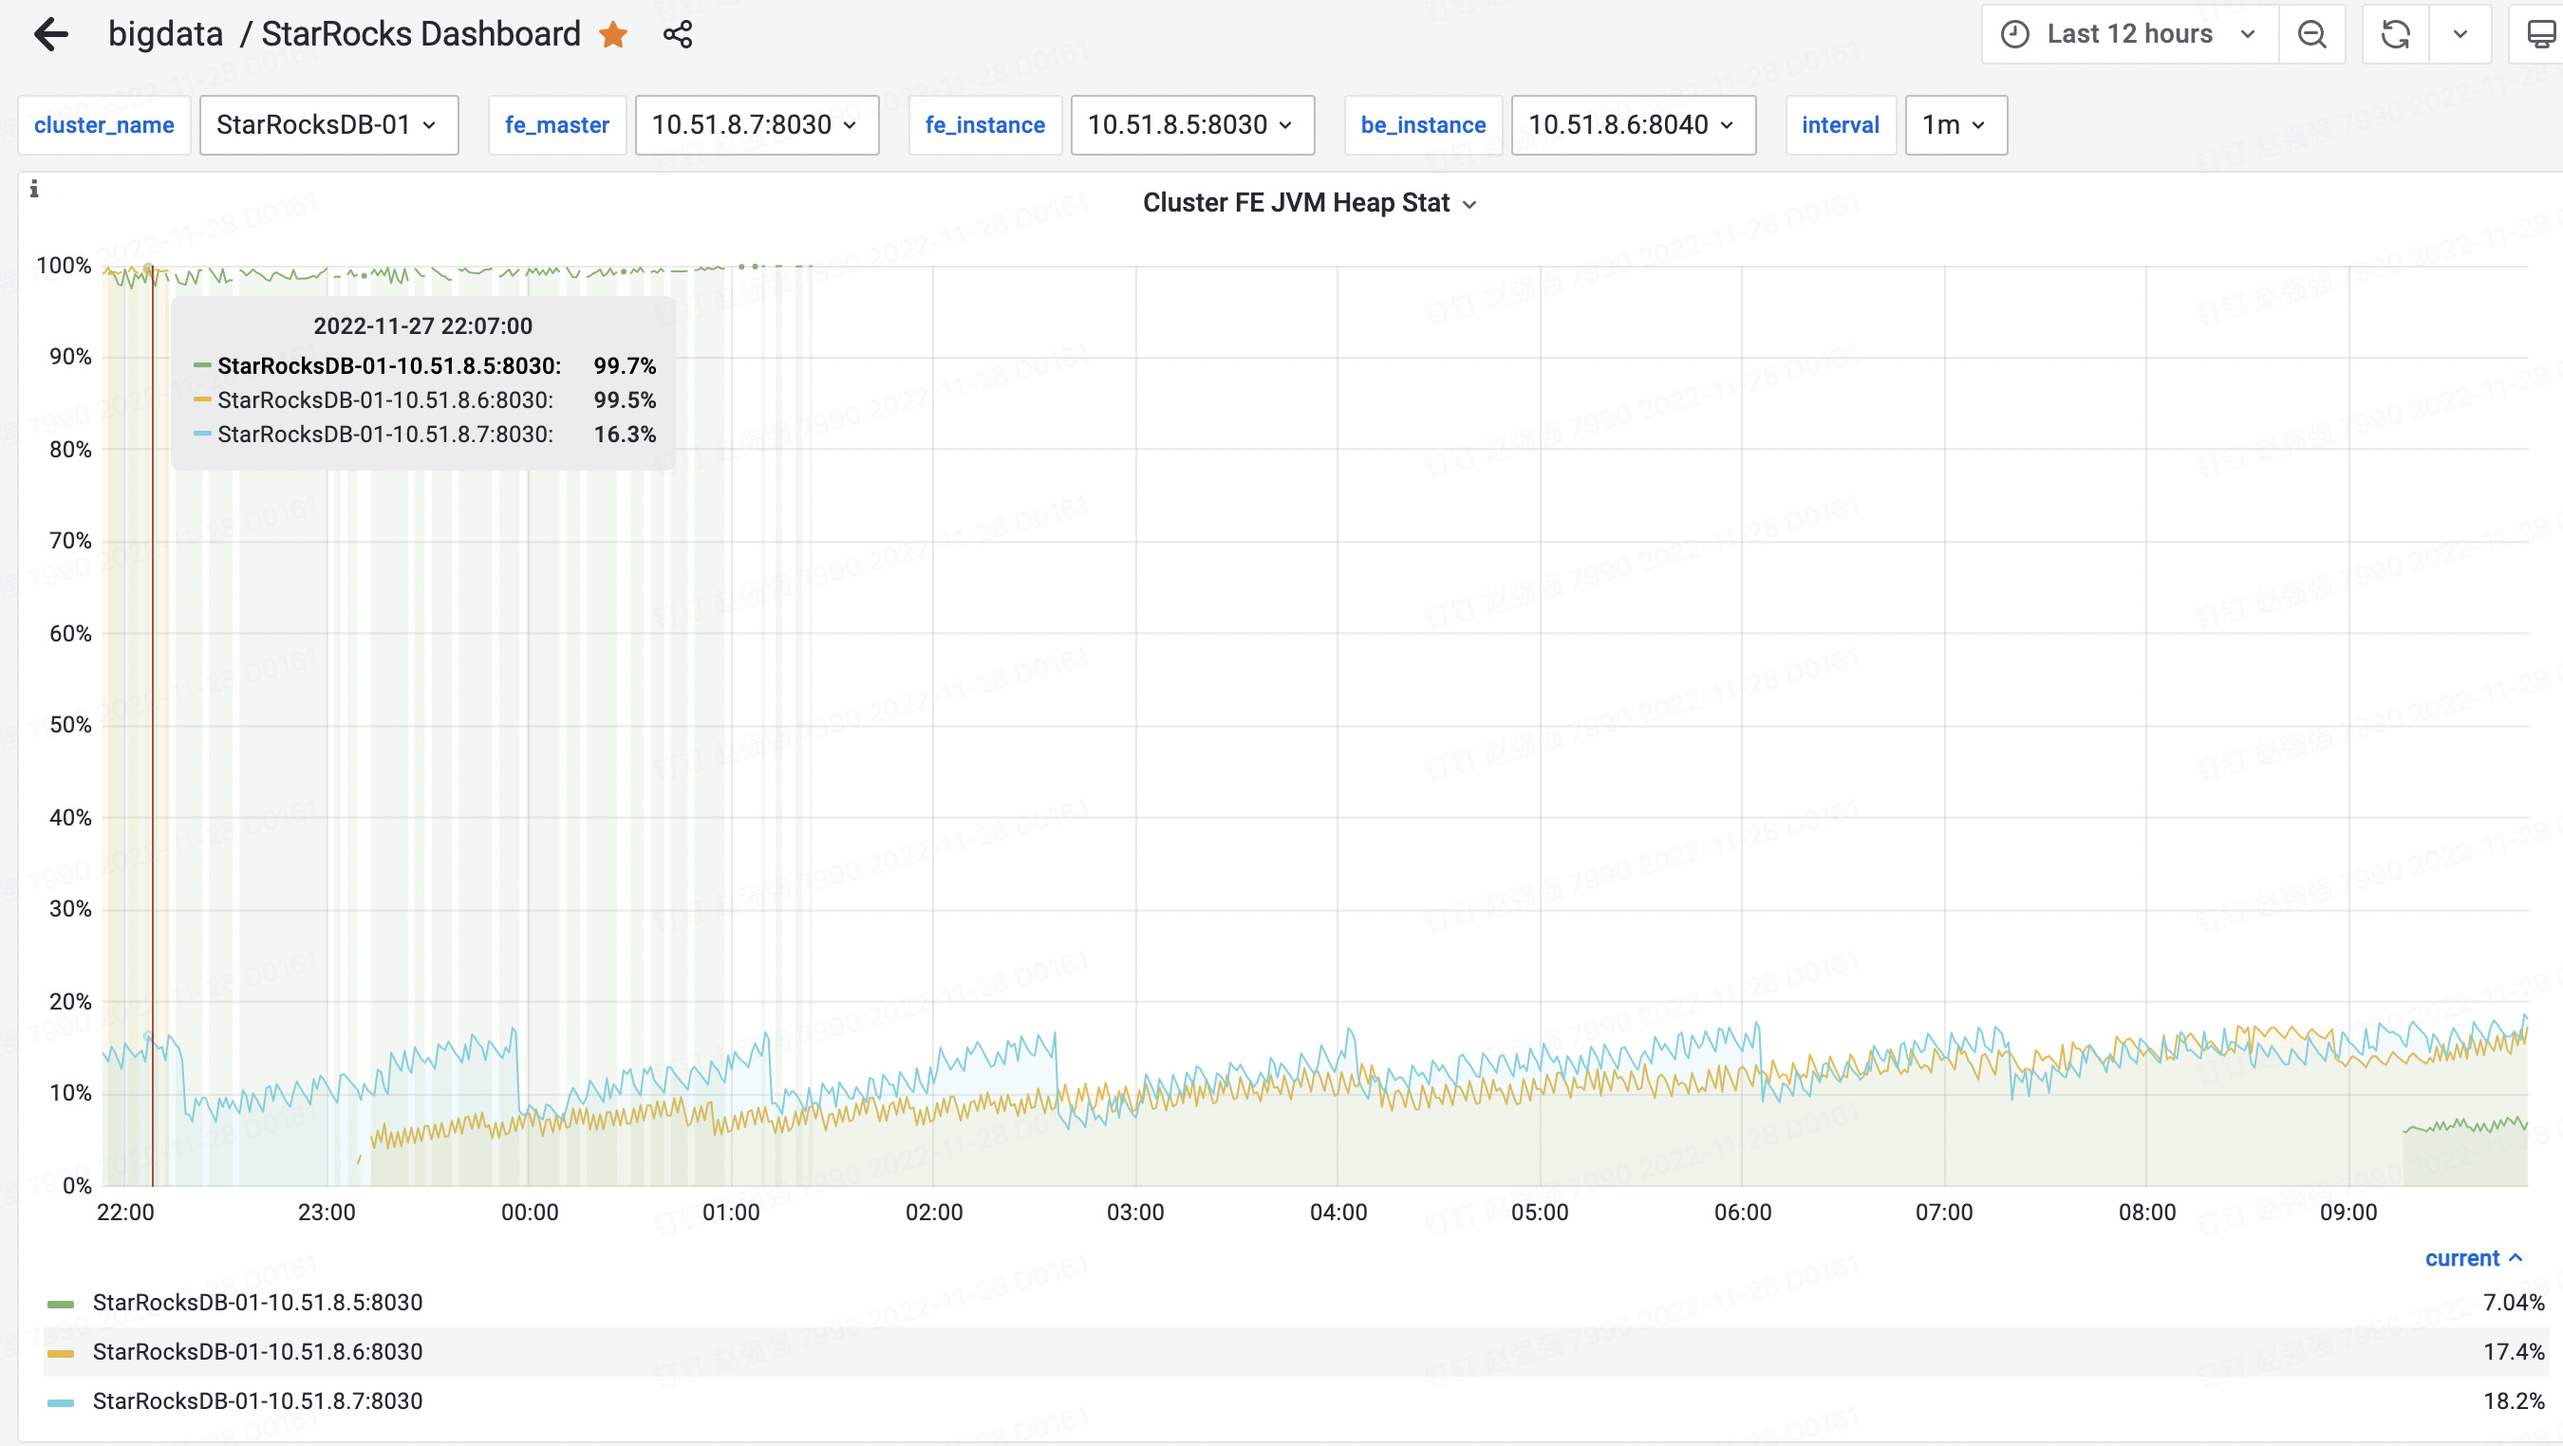2563x1446 pixels.
Task: Click the cluster_name variable label
Action: pyautogui.click(x=103, y=125)
